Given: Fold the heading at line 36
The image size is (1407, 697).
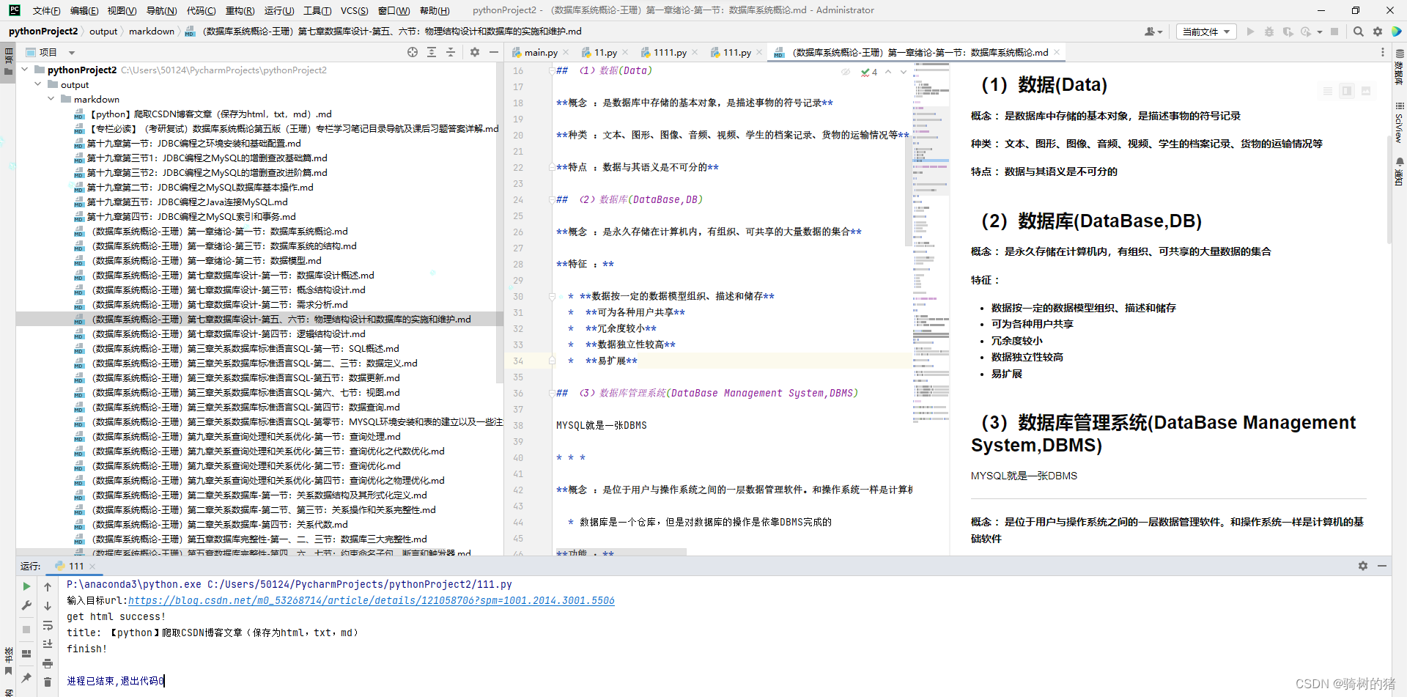Looking at the screenshot, I should coord(552,394).
